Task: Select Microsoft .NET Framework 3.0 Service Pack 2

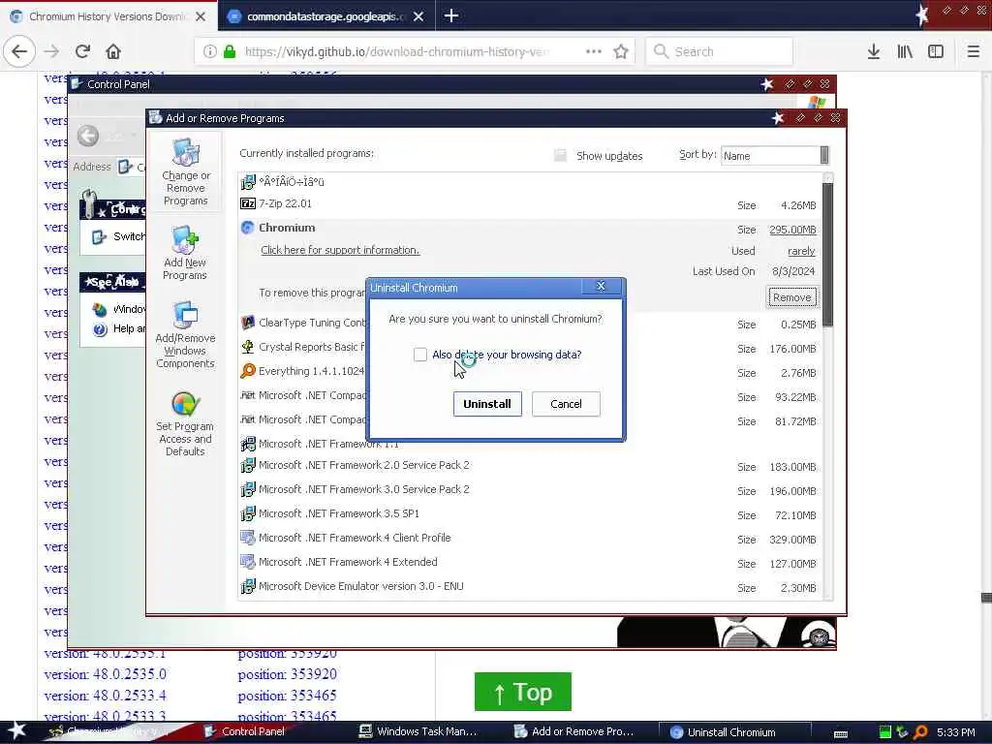Action: point(364,489)
